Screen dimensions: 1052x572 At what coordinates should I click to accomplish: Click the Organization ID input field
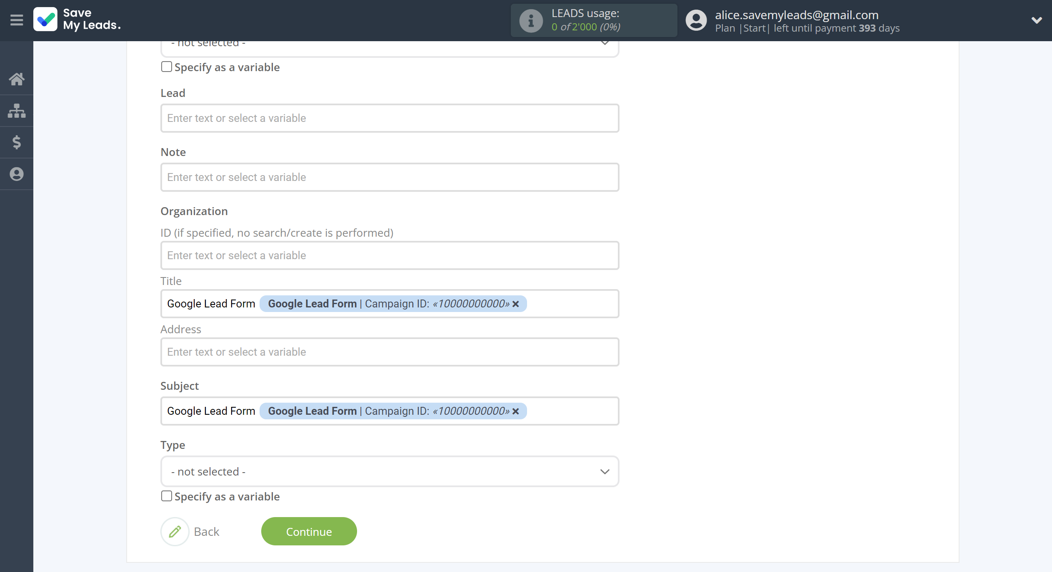[390, 255]
